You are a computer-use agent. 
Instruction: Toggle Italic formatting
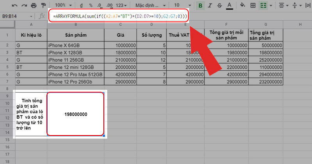[210, 5]
